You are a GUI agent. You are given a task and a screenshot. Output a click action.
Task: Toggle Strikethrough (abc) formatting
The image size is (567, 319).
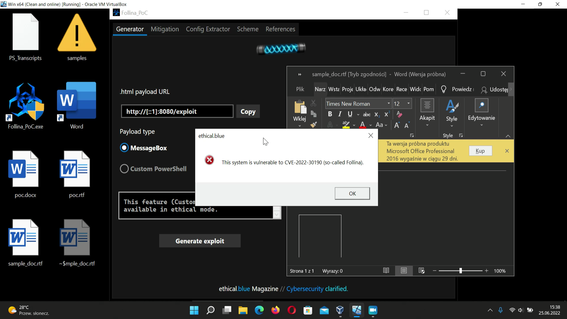point(366,114)
